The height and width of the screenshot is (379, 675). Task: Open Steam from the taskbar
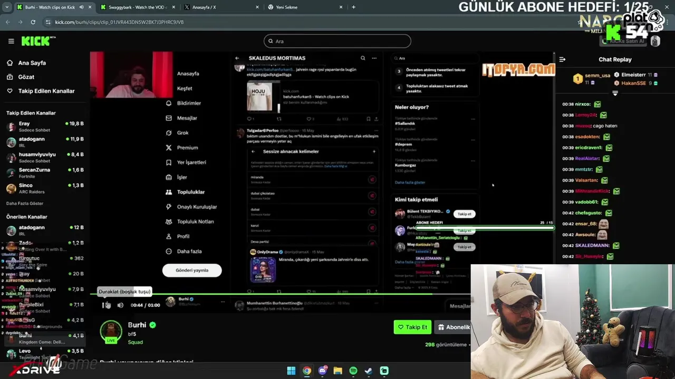pyautogui.click(x=369, y=371)
